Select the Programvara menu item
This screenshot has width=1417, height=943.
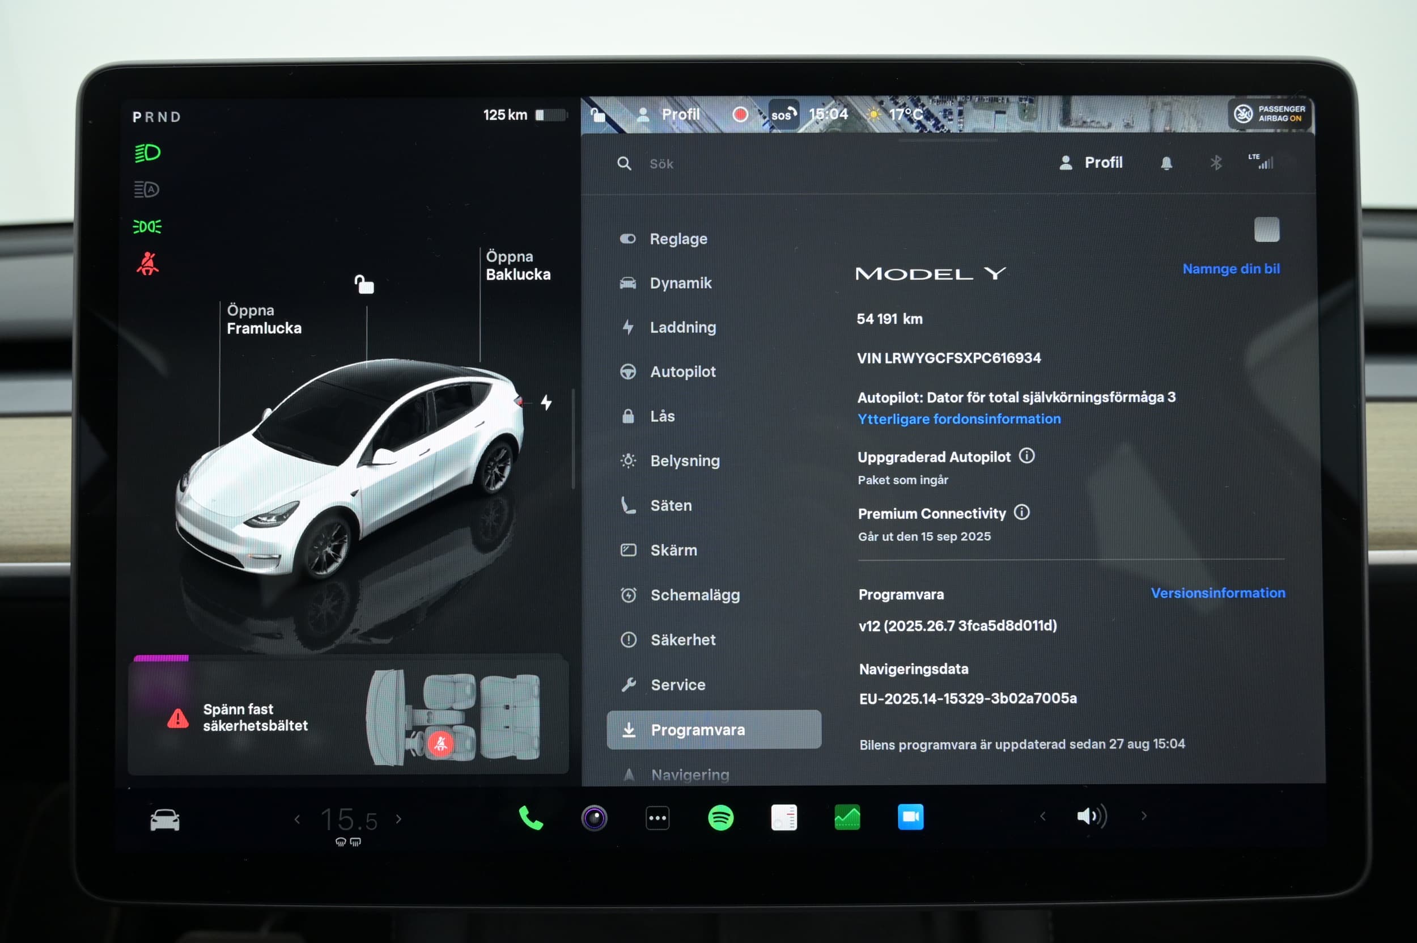click(714, 729)
